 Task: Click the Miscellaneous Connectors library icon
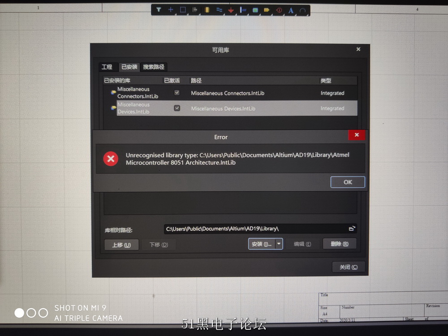(x=113, y=93)
